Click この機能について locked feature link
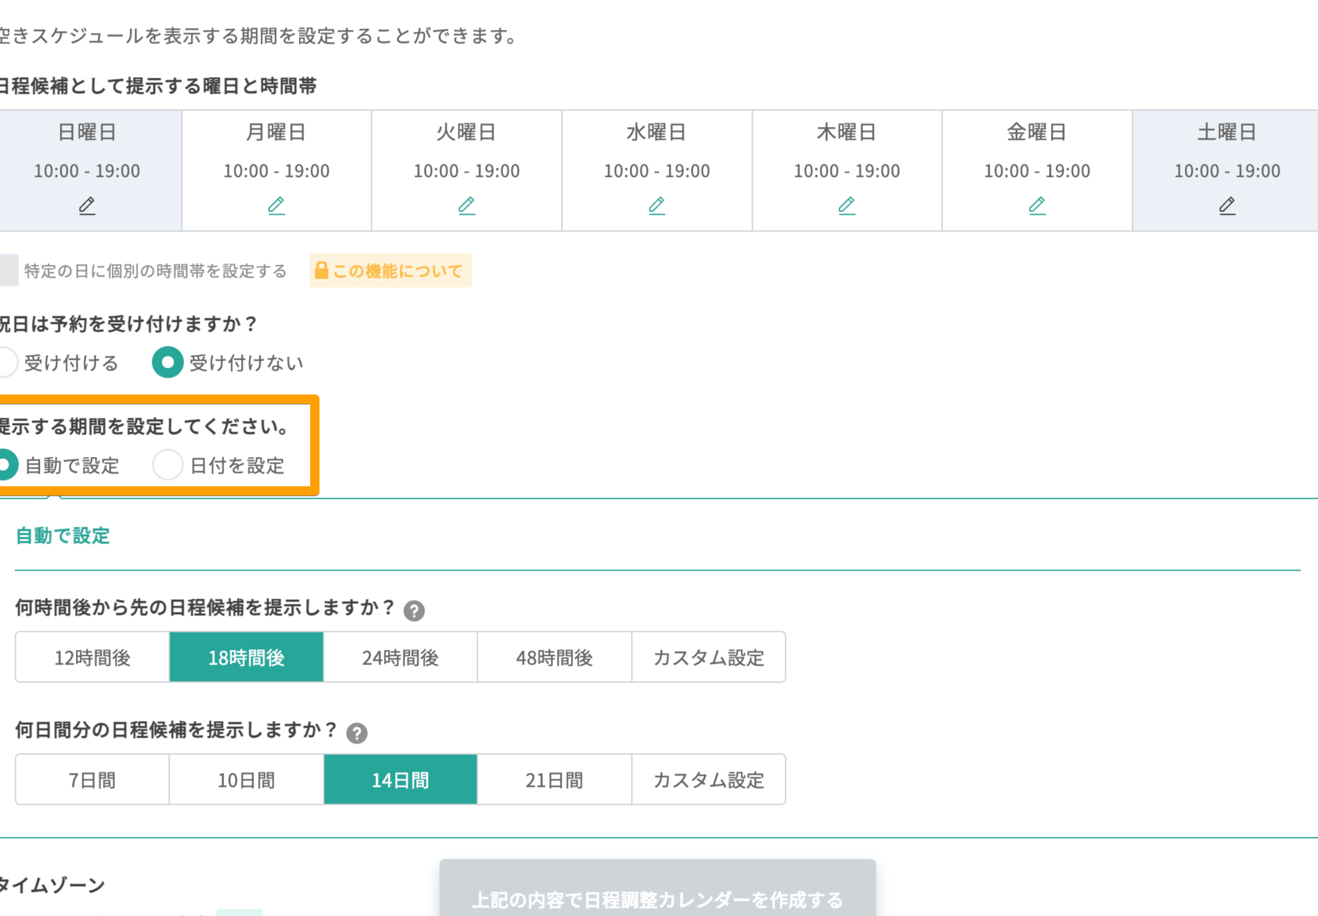Viewport: 1318px width, 916px height. (x=391, y=271)
